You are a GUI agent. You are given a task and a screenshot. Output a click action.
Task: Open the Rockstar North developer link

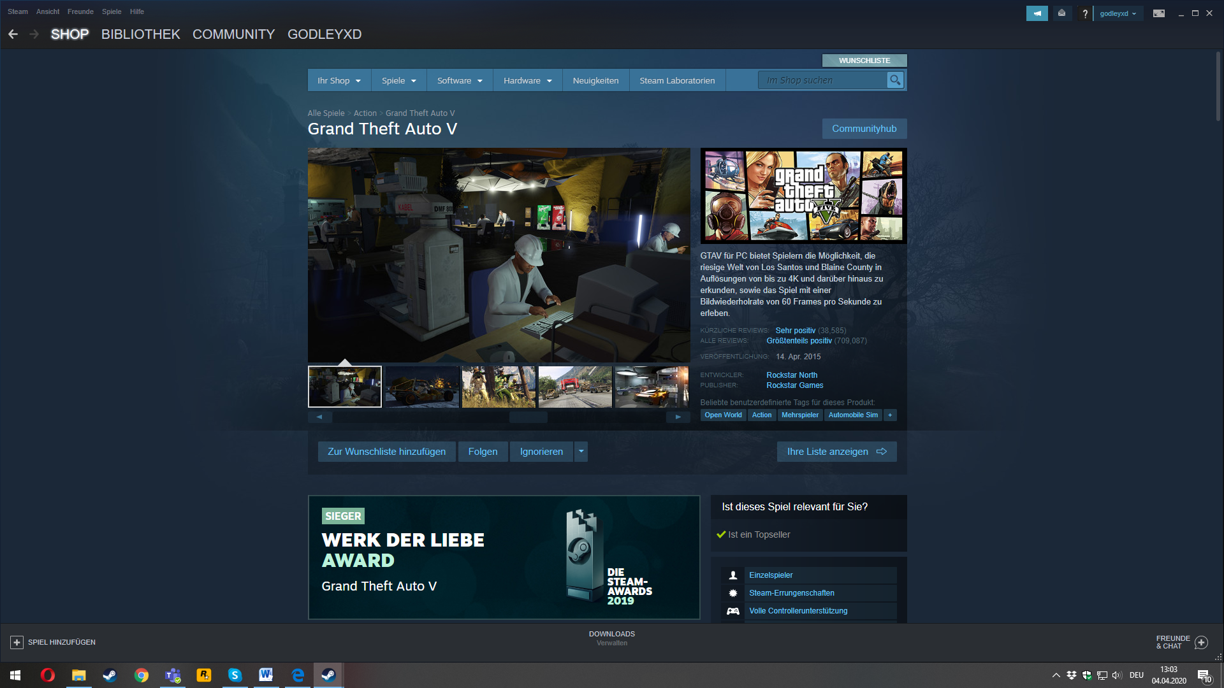point(791,375)
